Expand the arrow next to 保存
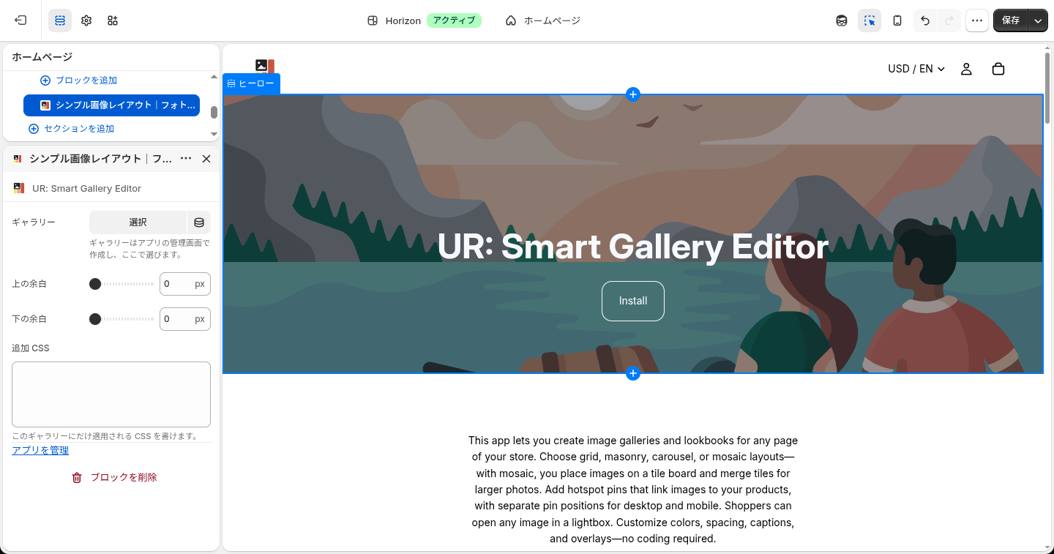The image size is (1054, 554). click(x=1038, y=20)
